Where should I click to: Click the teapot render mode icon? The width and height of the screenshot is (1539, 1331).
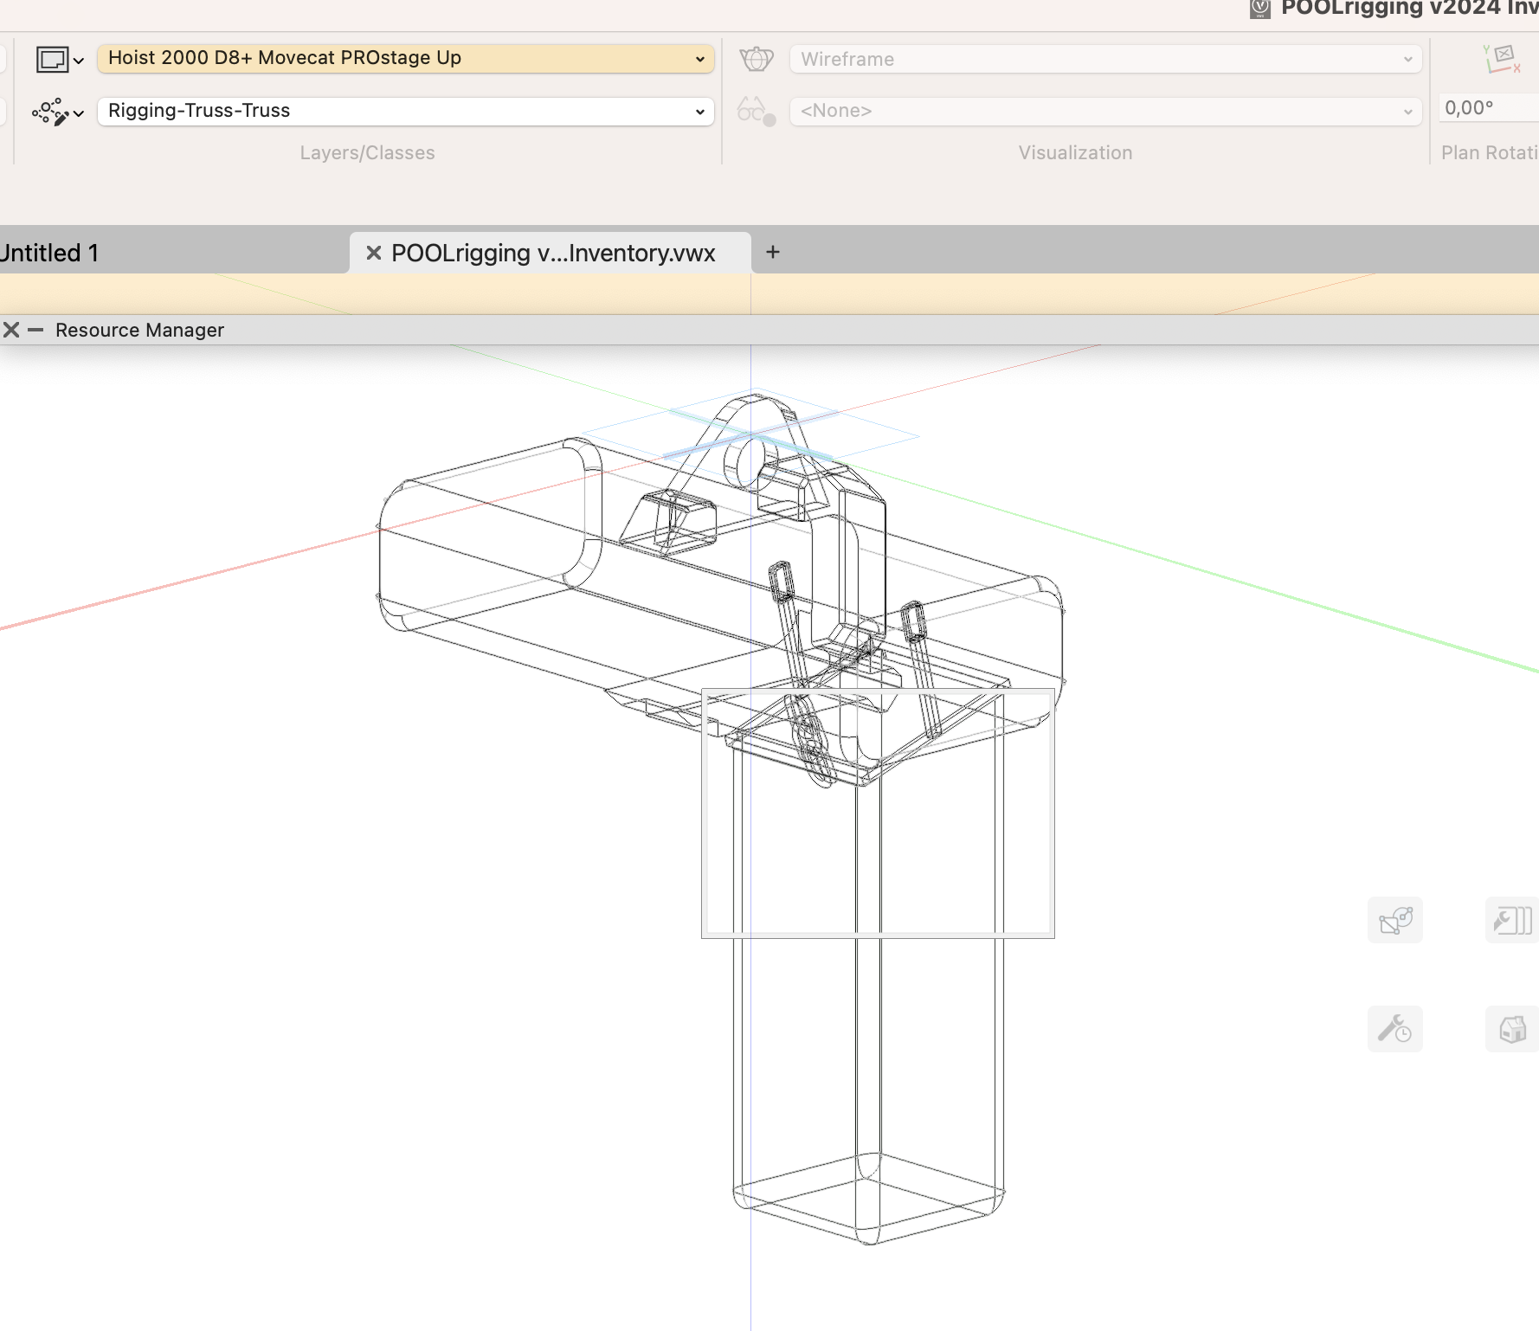756,58
